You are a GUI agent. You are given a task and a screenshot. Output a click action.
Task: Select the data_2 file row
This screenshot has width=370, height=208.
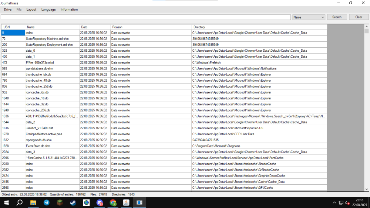[164, 122]
